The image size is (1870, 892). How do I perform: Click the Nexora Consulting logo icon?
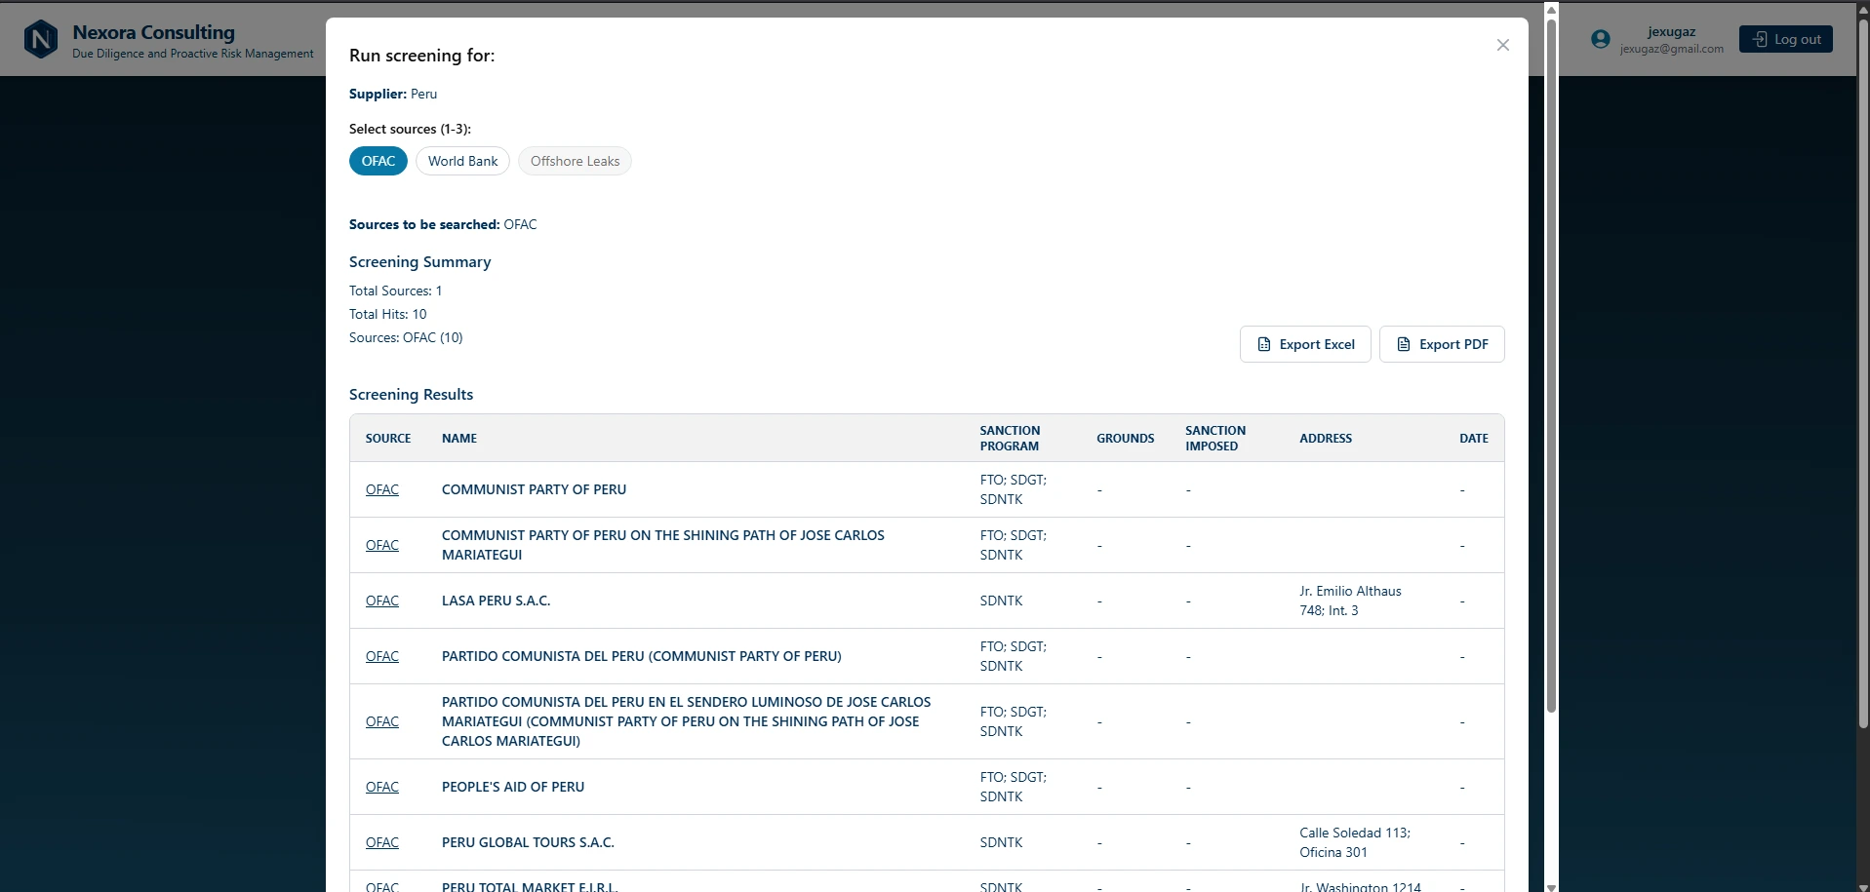pos(41,39)
